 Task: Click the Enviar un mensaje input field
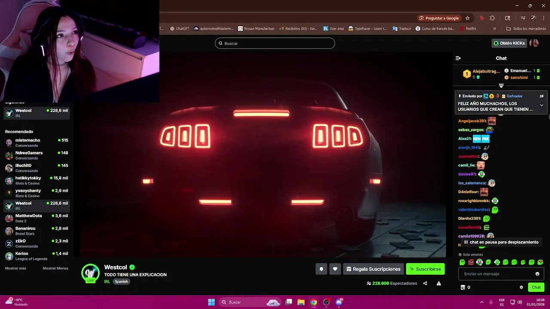[501, 274]
